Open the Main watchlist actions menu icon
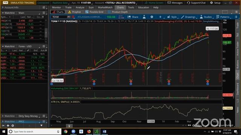 (44, 13)
